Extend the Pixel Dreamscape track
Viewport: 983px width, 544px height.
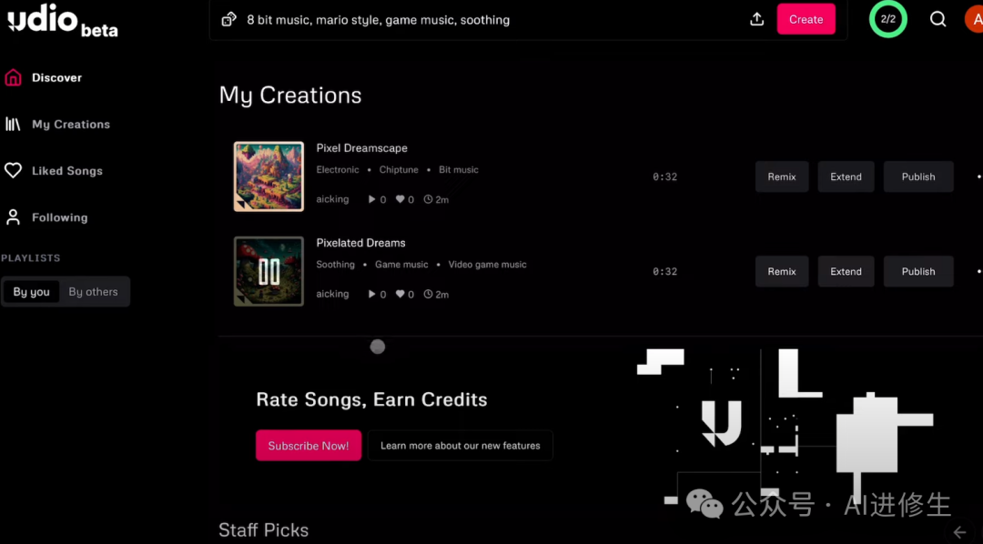846,176
